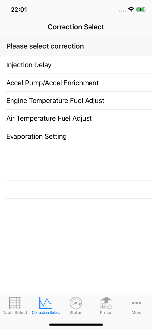Image resolution: width=152 pixels, height=329 pixels.
Task: Open the More three-dots icon
Action: coord(137,303)
